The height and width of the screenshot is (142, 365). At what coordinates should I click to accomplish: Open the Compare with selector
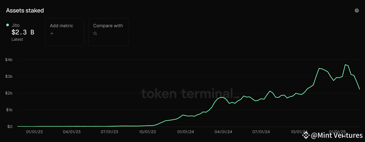pos(108,32)
